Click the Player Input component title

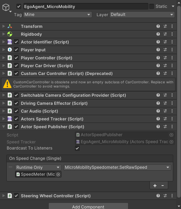(x=33, y=50)
